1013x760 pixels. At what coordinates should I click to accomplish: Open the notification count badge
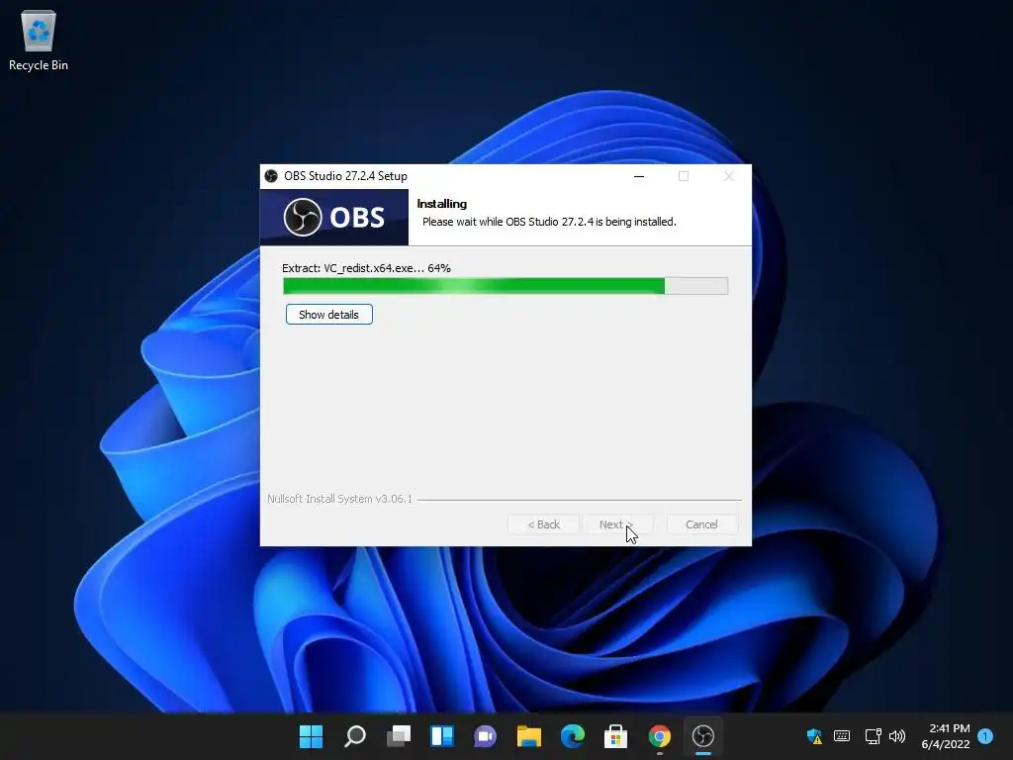(985, 736)
